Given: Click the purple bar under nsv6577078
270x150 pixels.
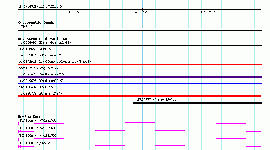Looking at the screenshot, I should pos(140,77).
